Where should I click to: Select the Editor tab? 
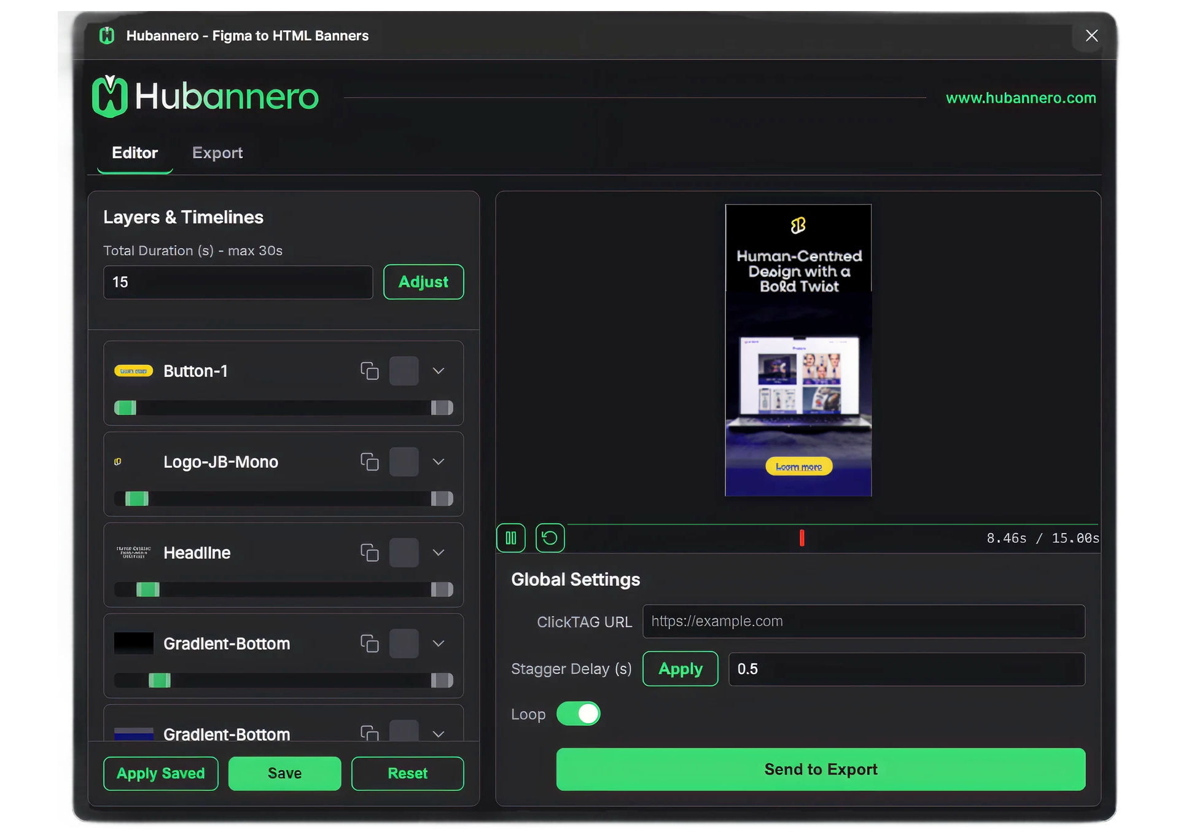pyautogui.click(x=135, y=153)
